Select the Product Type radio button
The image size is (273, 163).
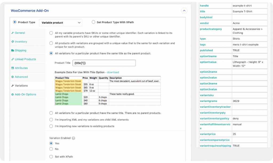tap(15, 22)
